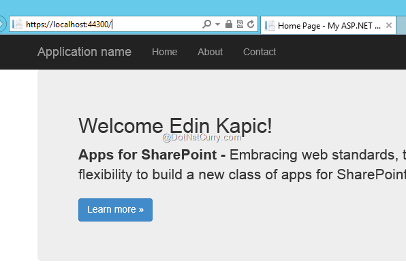
Task: Open the Contact navigation link
Action: pos(260,52)
